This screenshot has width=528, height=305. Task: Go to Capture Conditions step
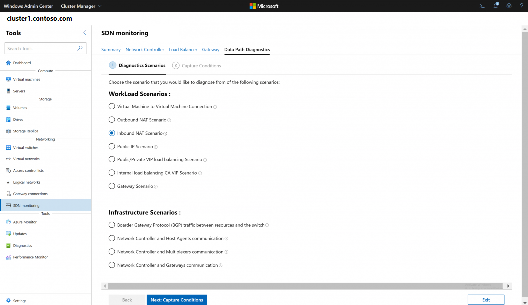pyautogui.click(x=197, y=65)
